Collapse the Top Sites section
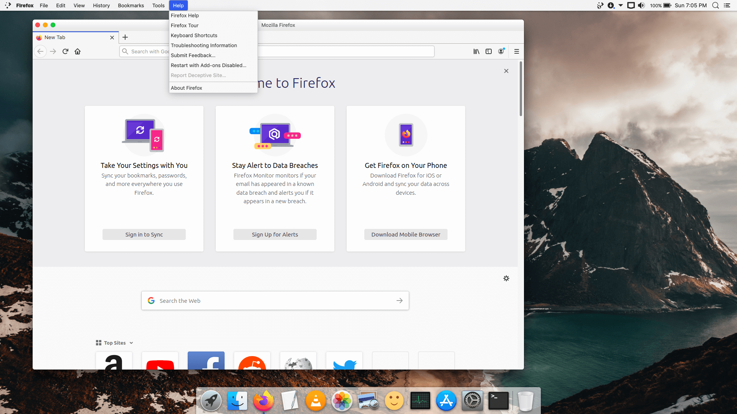This screenshot has height=414, width=737. click(x=131, y=343)
